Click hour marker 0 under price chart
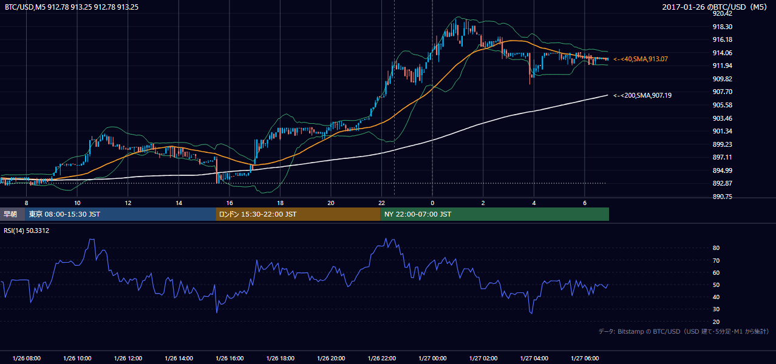Screen dimensions: 776x364 pos(432,203)
